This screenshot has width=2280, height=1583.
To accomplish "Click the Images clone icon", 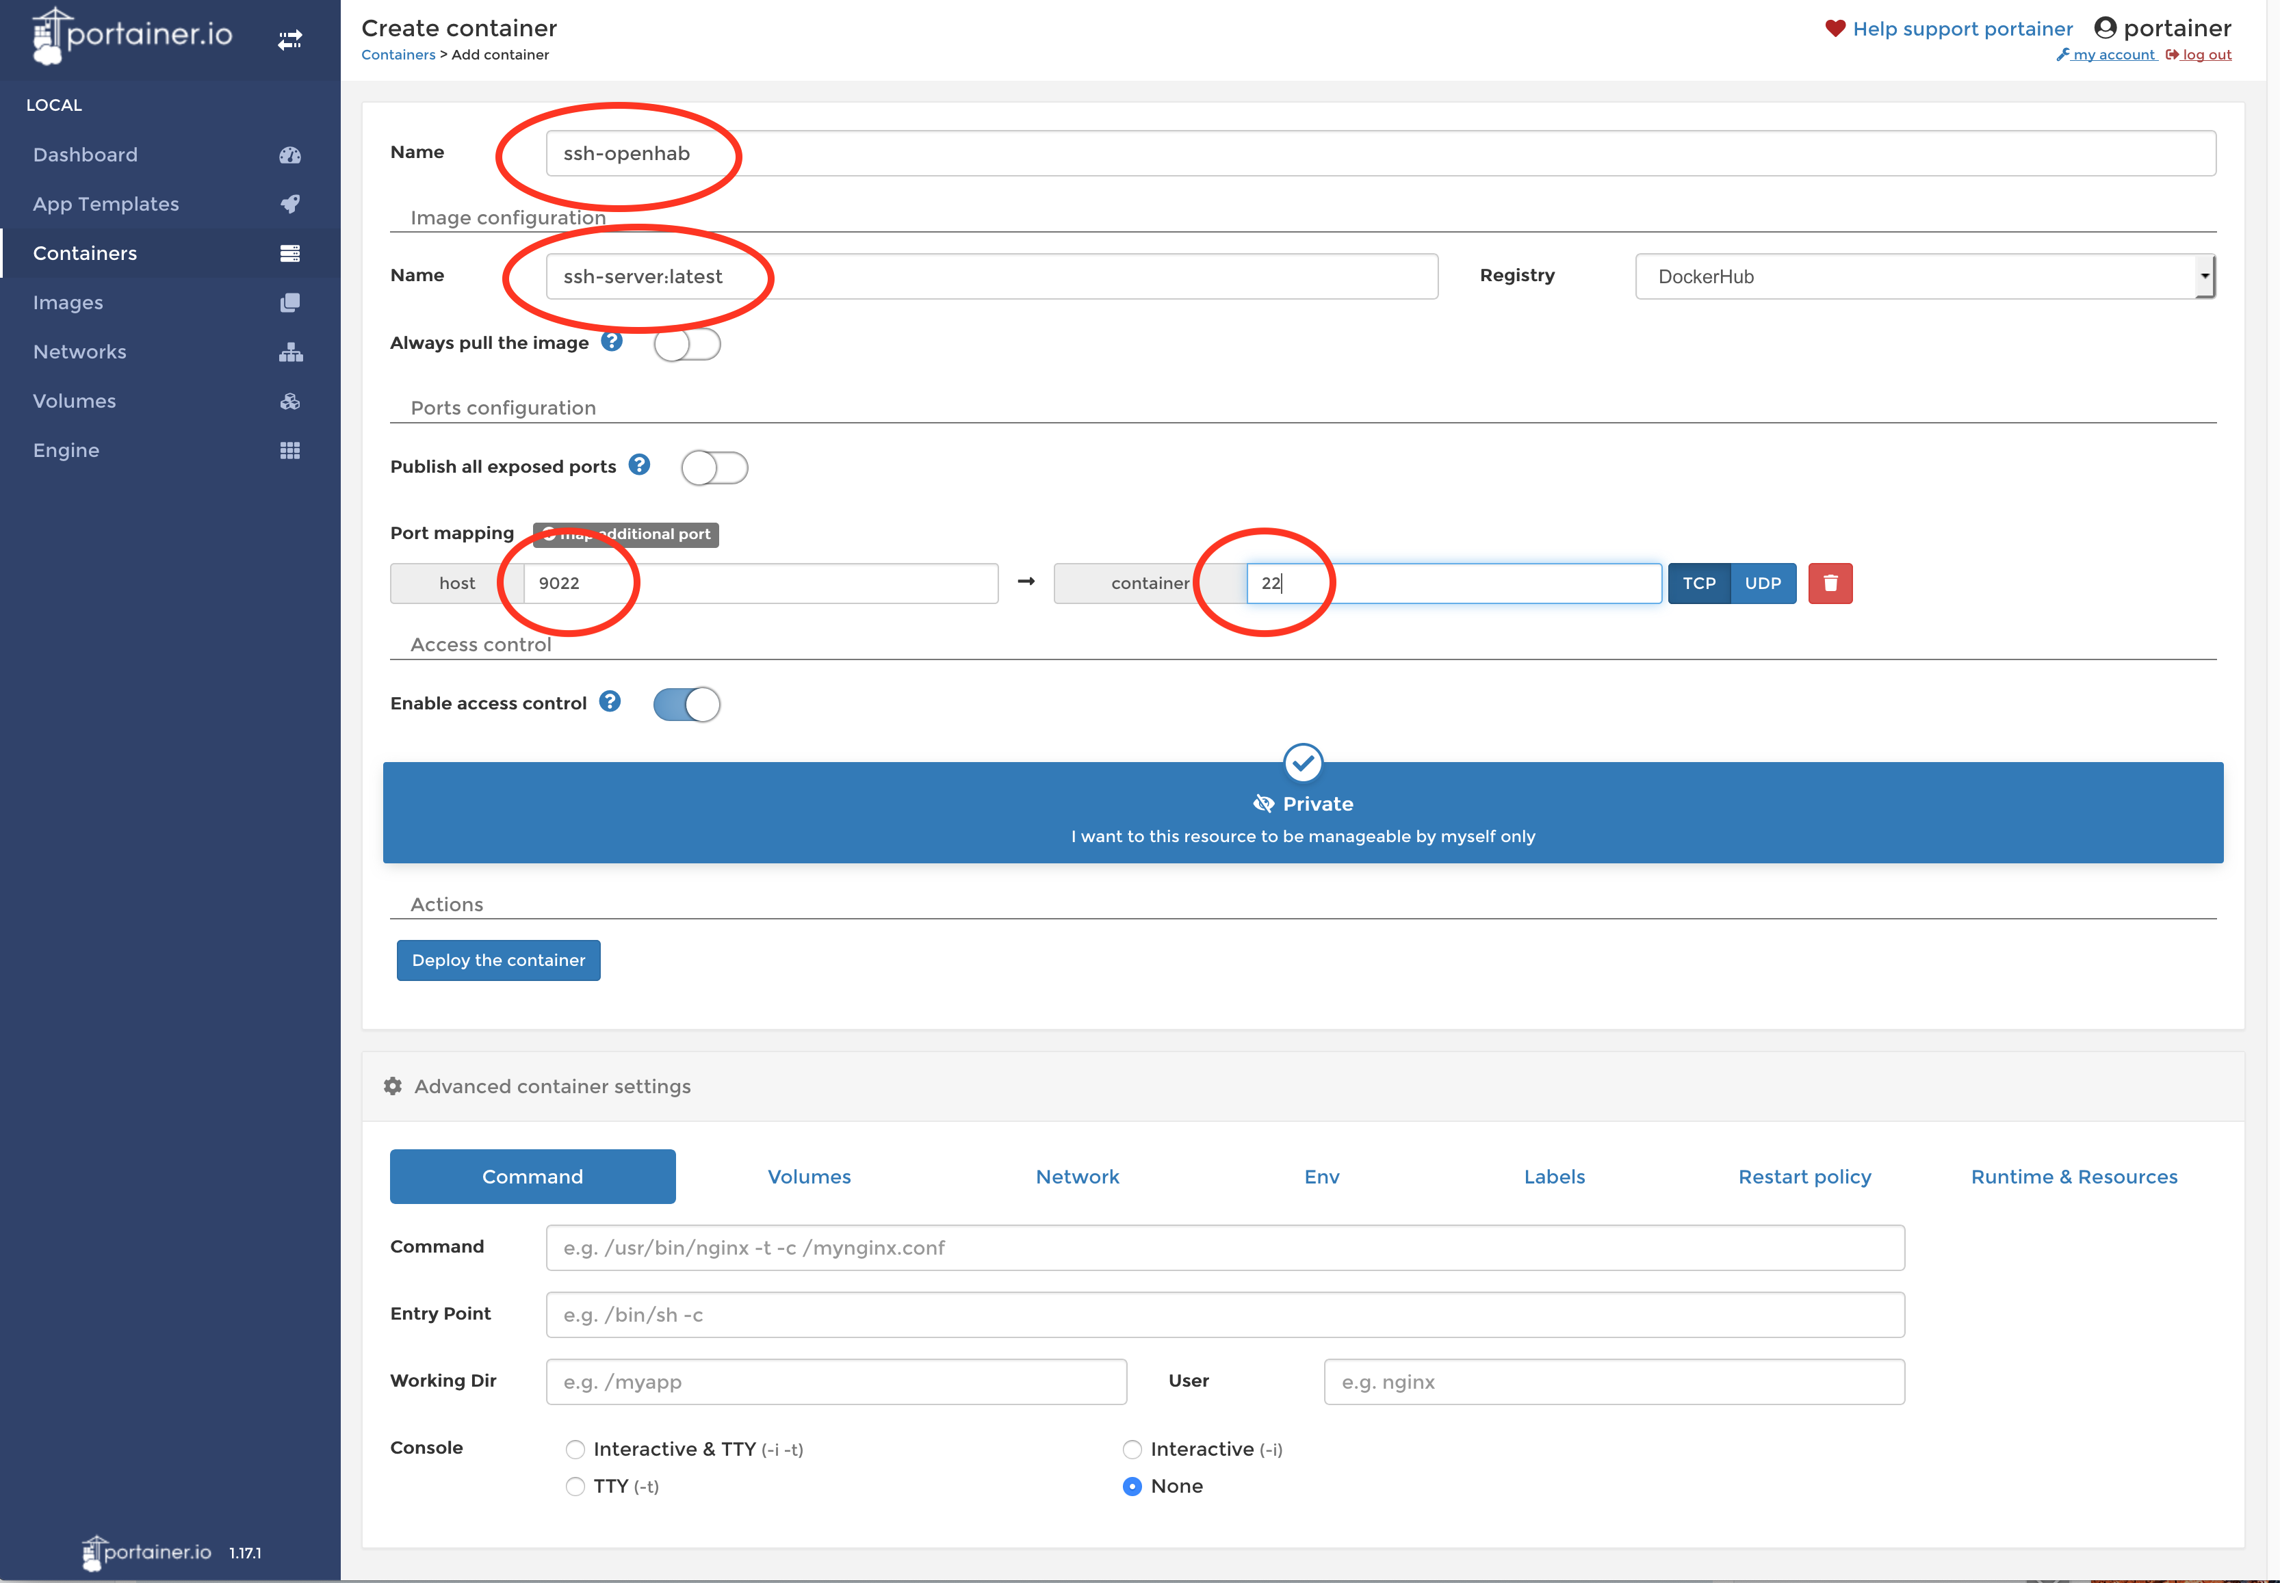I will tap(289, 302).
